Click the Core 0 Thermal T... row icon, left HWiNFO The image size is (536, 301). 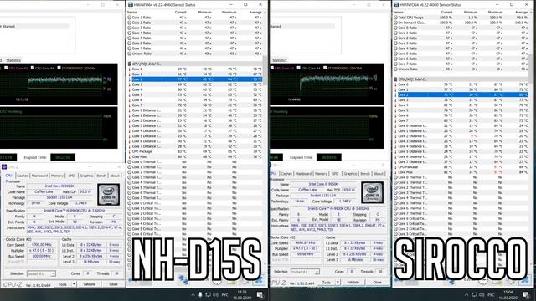coord(130,161)
